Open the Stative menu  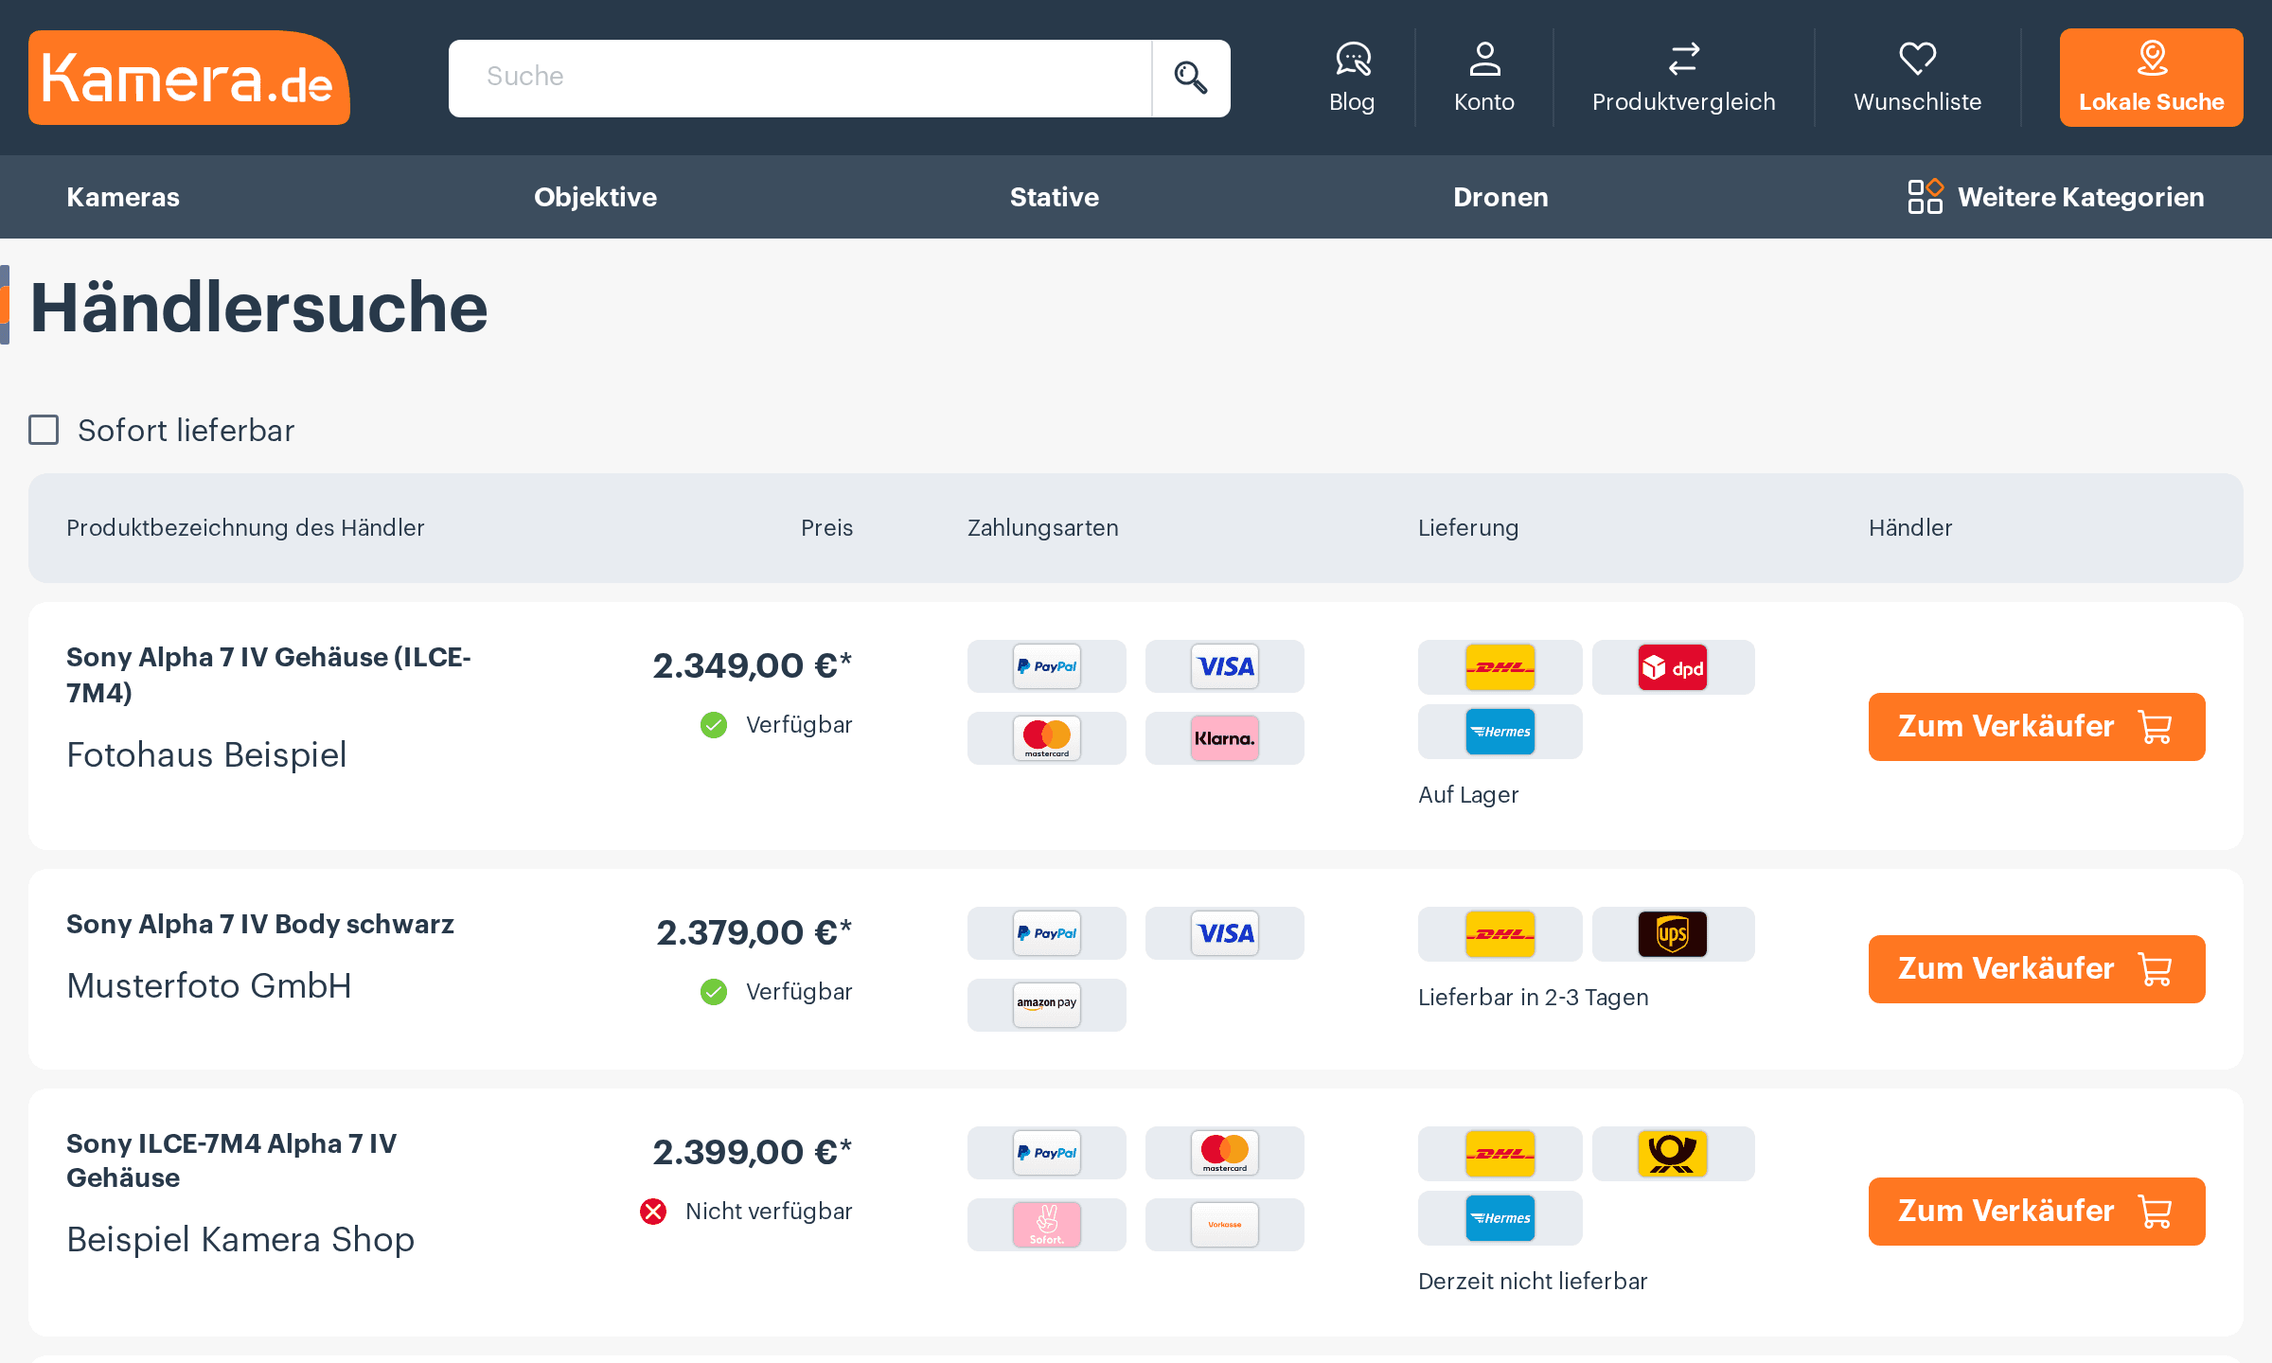coord(1055,197)
